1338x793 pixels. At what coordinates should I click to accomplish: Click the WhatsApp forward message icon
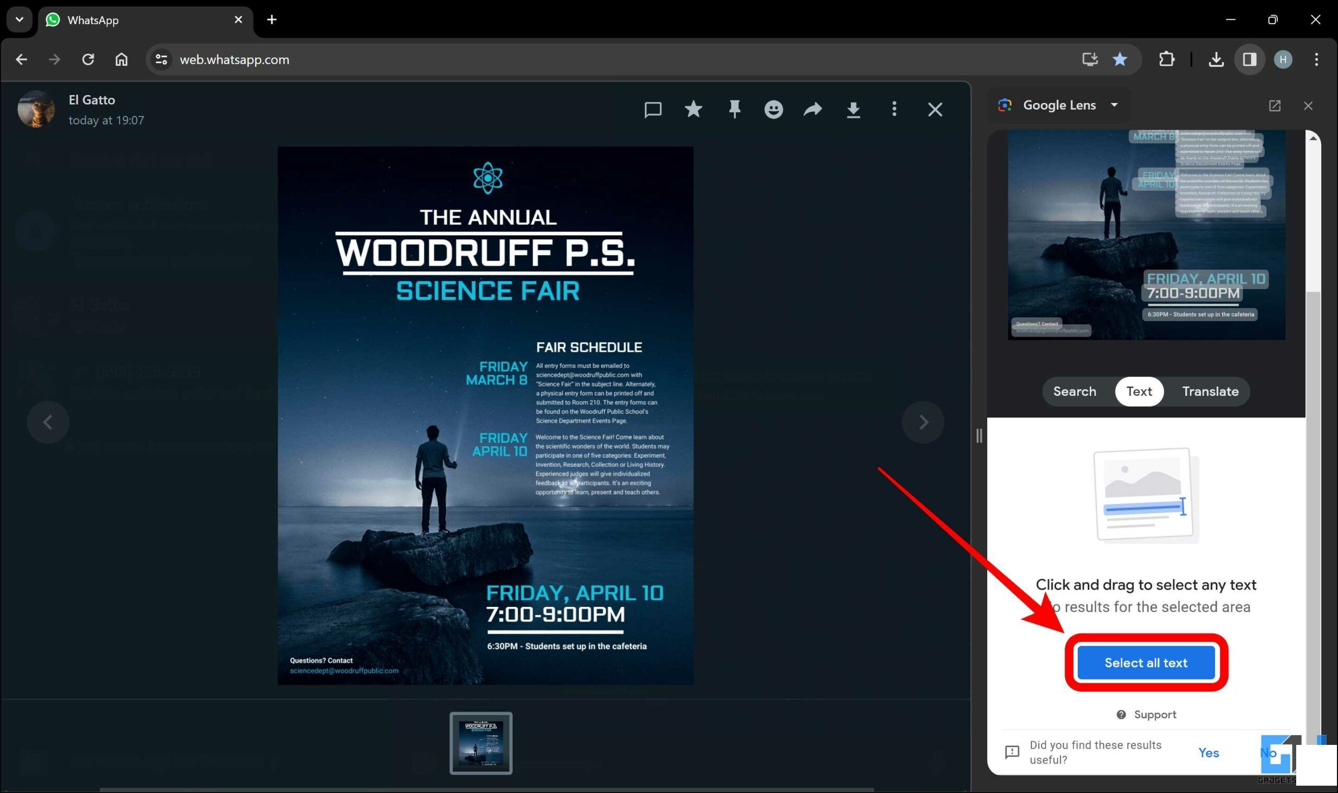pos(813,109)
